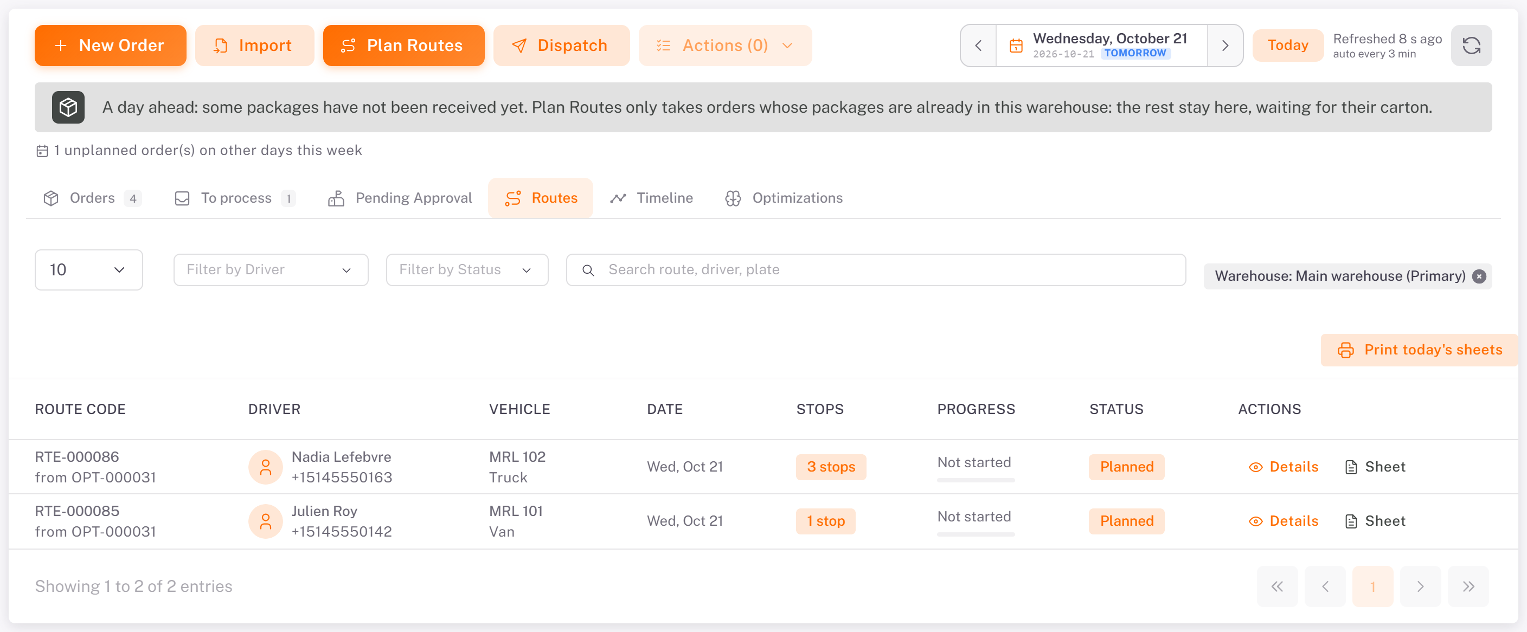
Task: View details of route RTE-000085
Action: tap(1284, 521)
